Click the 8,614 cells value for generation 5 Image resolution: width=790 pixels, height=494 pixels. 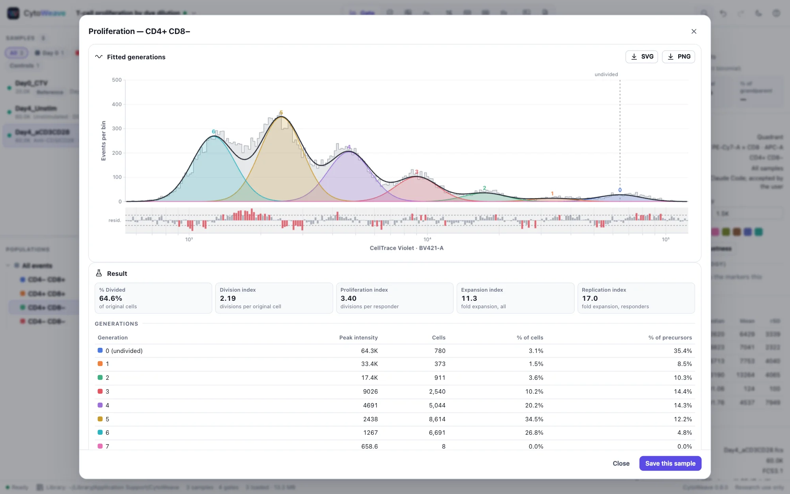coord(437,419)
